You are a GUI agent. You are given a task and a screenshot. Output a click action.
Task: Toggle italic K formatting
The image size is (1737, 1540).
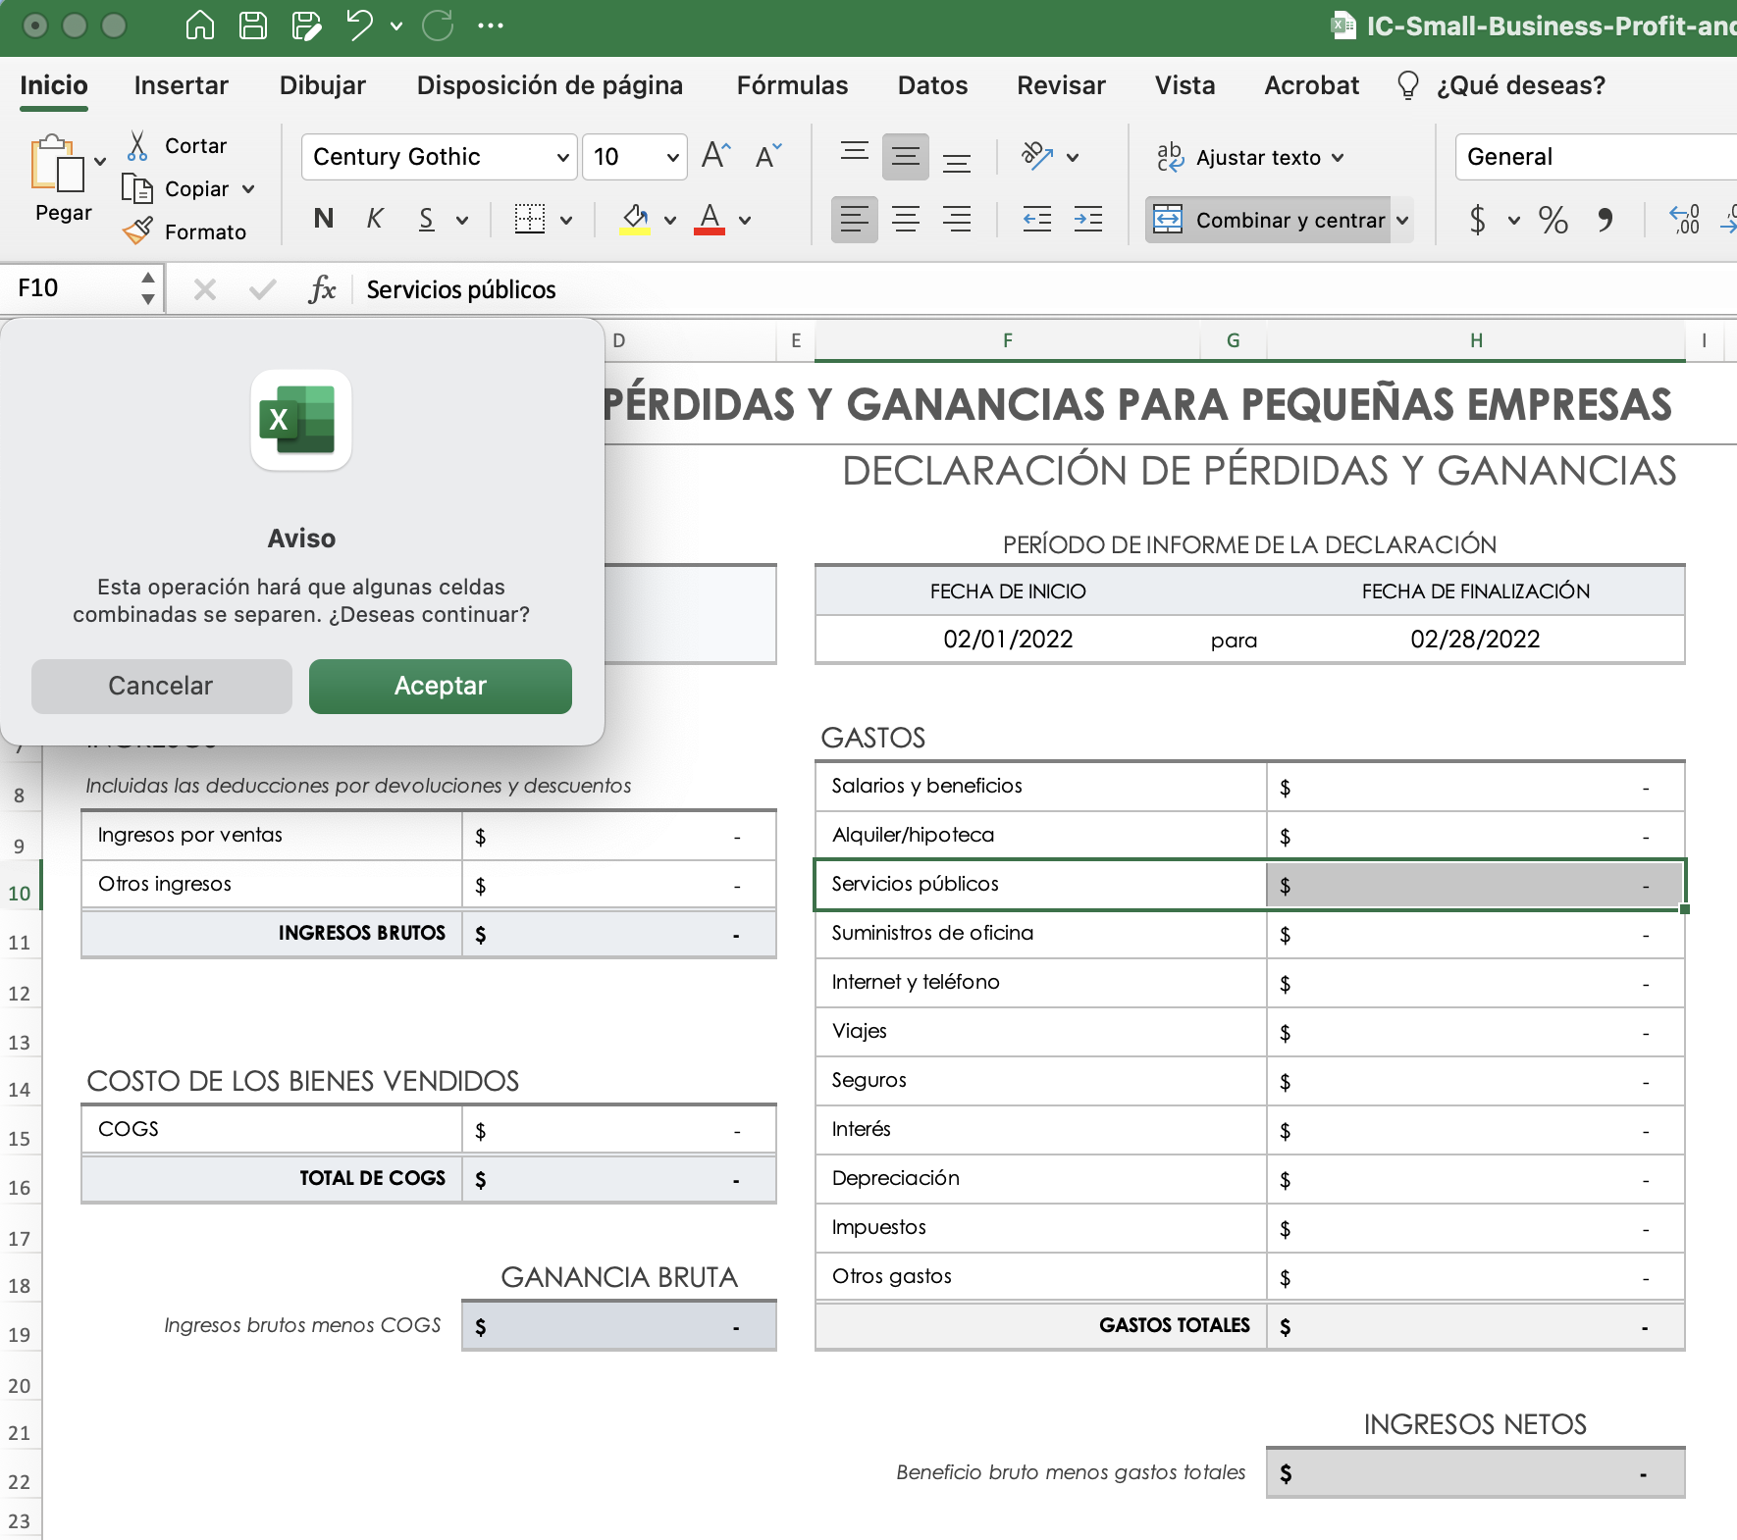pyautogui.click(x=375, y=219)
